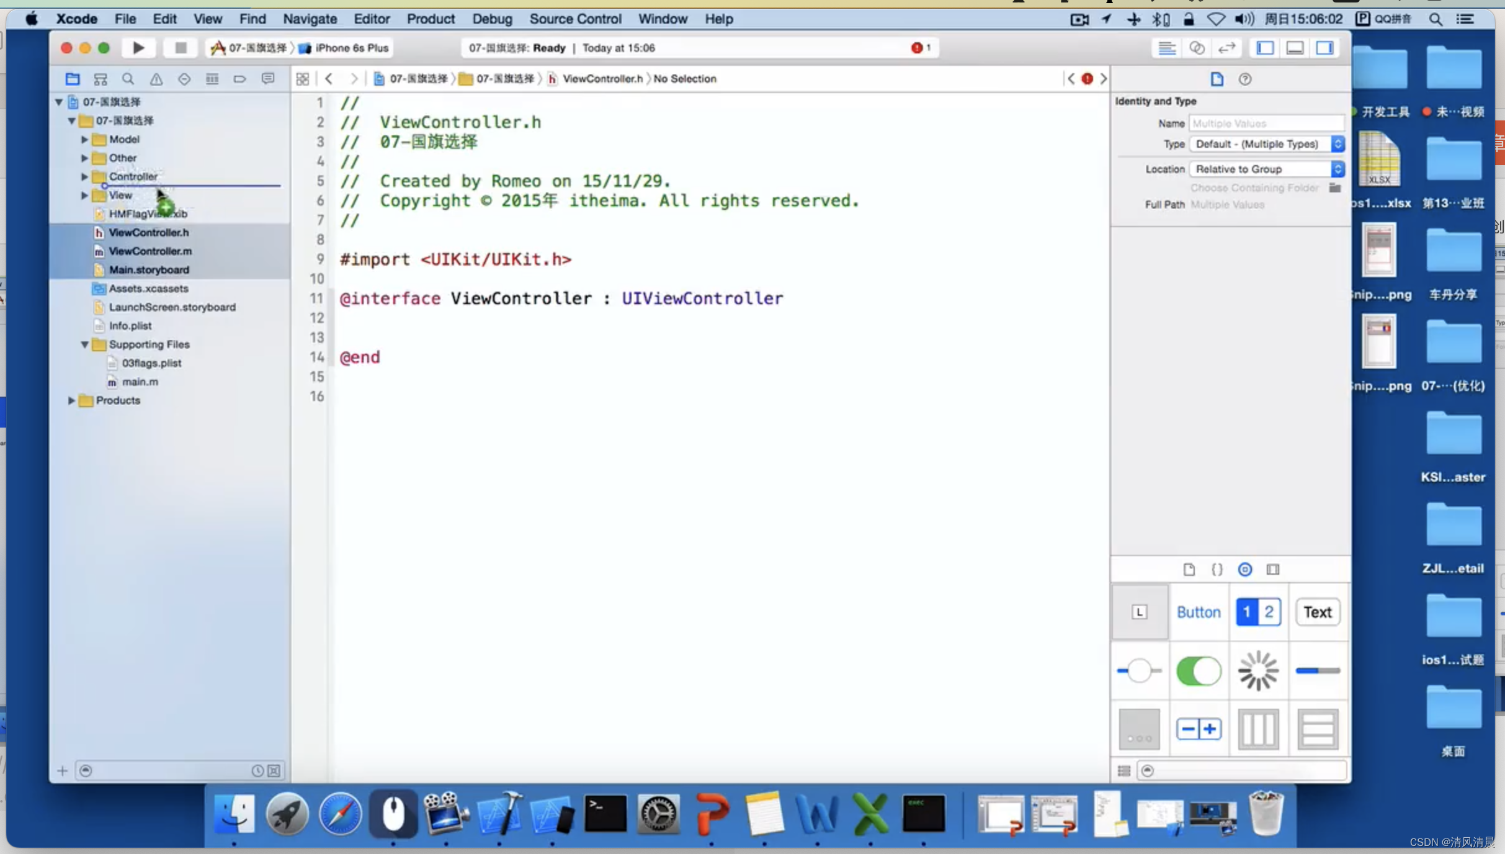This screenshot has height=854, width=1505.
Task: Toggle the Button segmented control option
Action: pyautogui.click(x=1199, y=612)
